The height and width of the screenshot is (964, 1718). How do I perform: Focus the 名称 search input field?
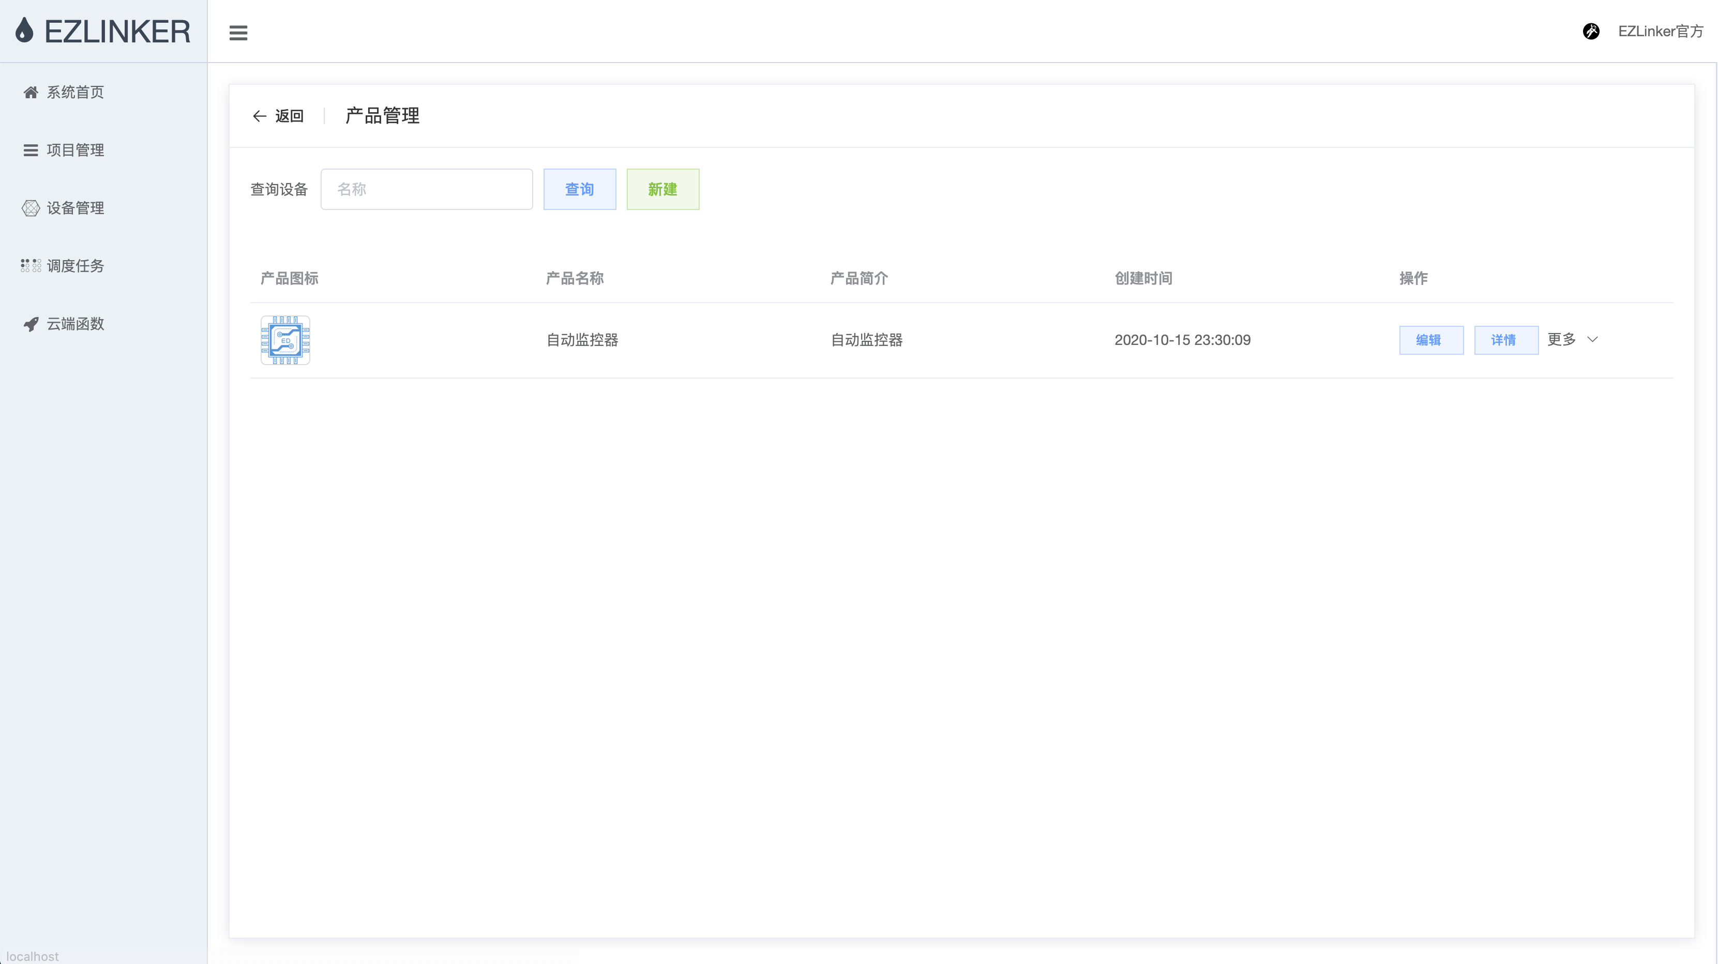[426, 189]
